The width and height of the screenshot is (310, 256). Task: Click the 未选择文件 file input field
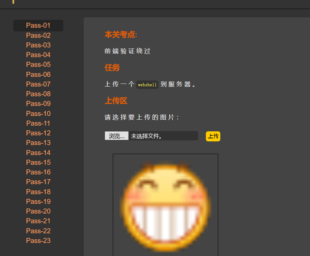(x=161, y=136)
